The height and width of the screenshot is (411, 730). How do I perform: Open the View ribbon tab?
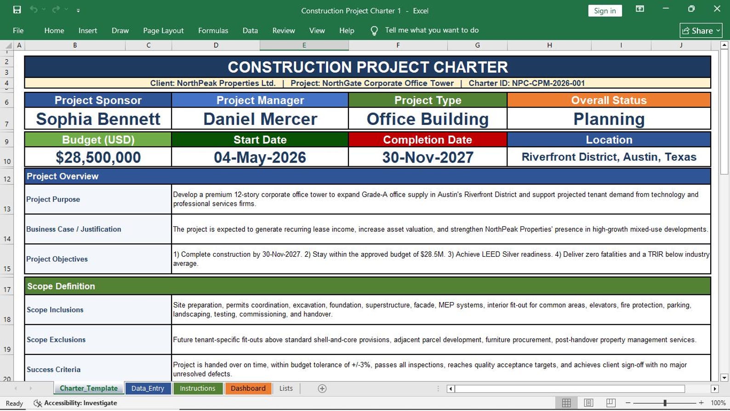tap(317, 30)
